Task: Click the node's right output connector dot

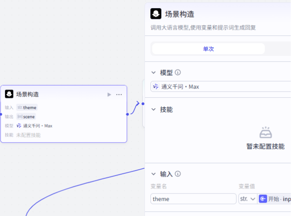Action: tap(127, 114)
